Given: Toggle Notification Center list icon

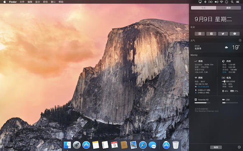Looking at the screenshot, I should 238,2.
